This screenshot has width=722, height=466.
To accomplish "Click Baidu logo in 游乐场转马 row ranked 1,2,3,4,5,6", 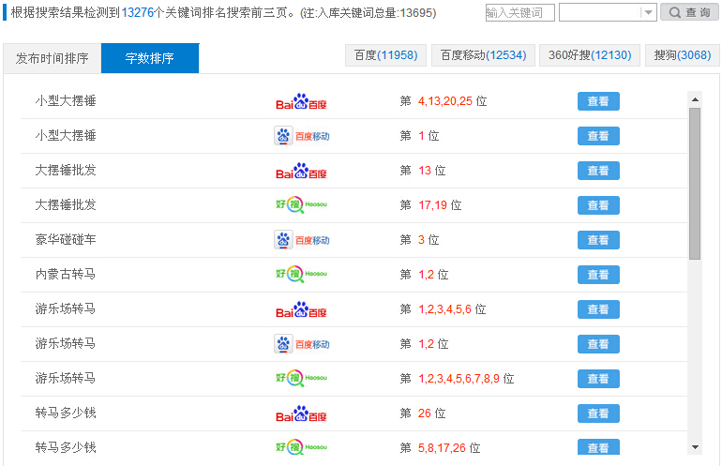I will point(301,309).
